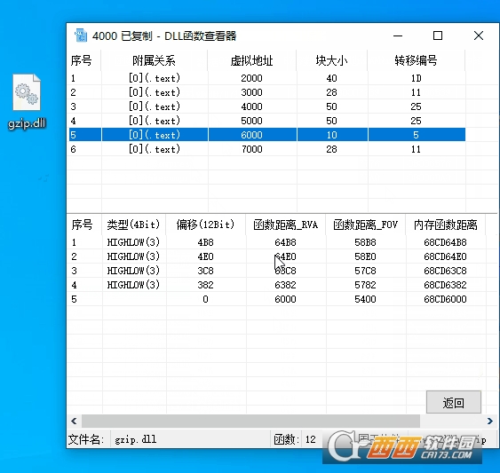The image size is (500, 473).
Task: Maximize the DLL函数查看器 window
Action: [438, 35]
